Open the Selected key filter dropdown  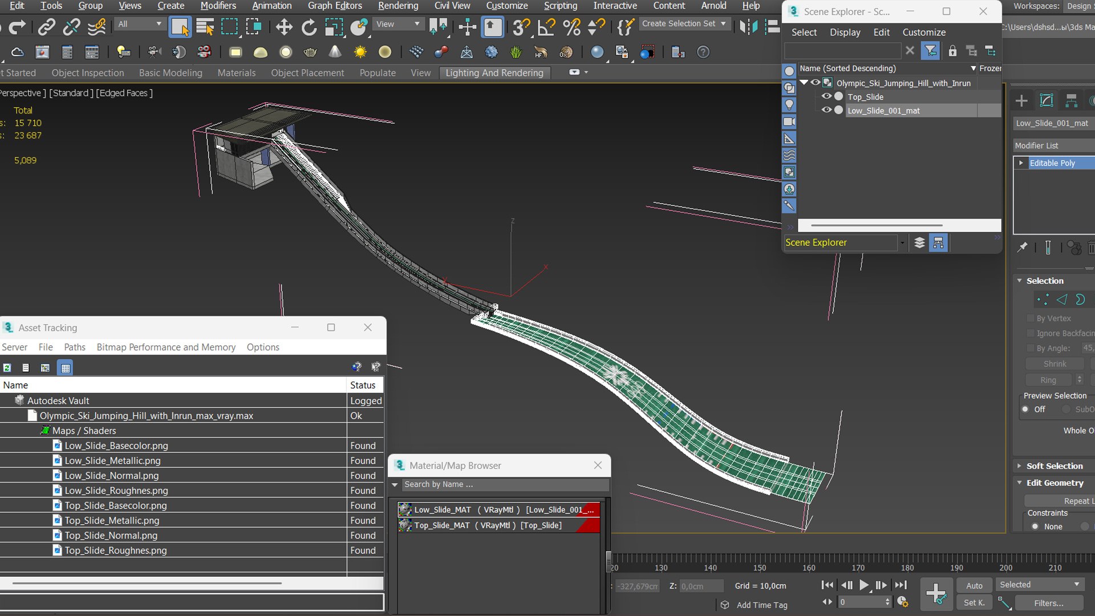coord(1040,585)
